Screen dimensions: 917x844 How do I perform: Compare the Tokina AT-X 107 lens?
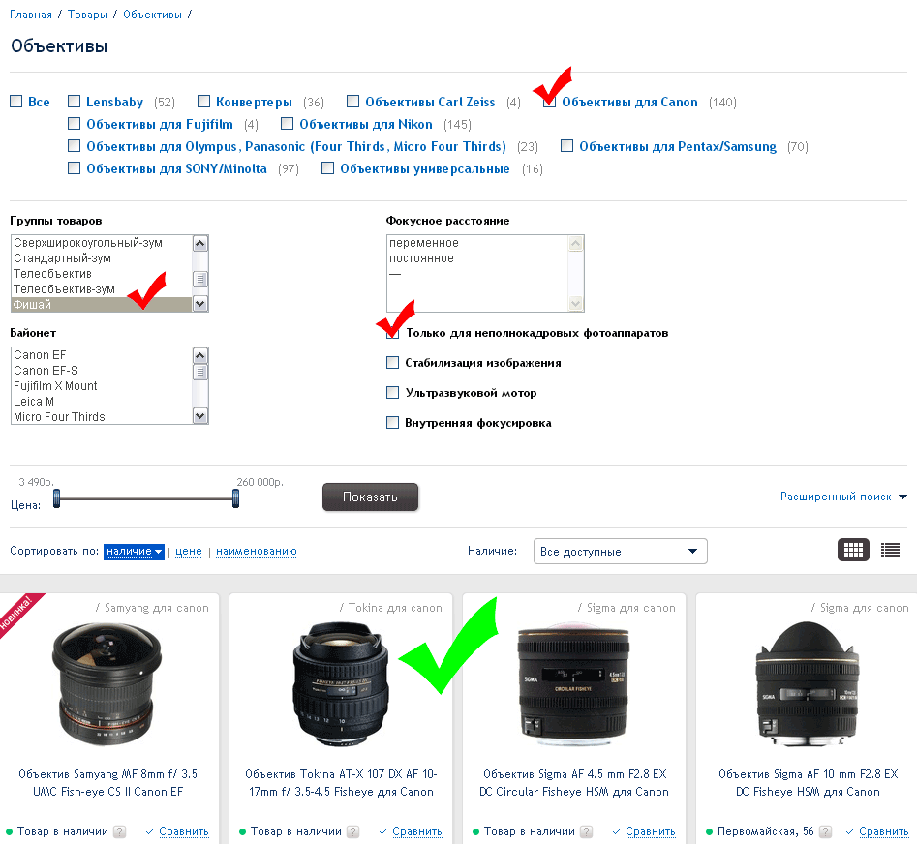tap(417, 831)
